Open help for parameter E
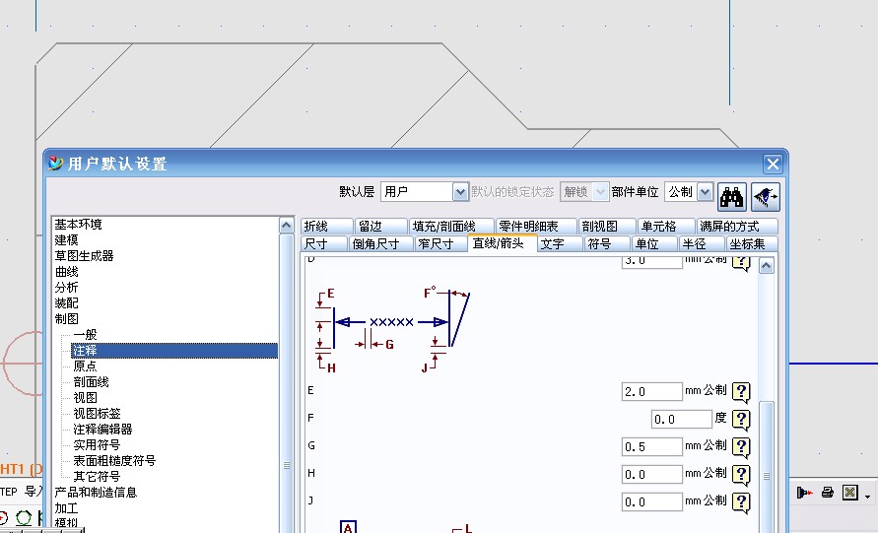 click(741, 392)
